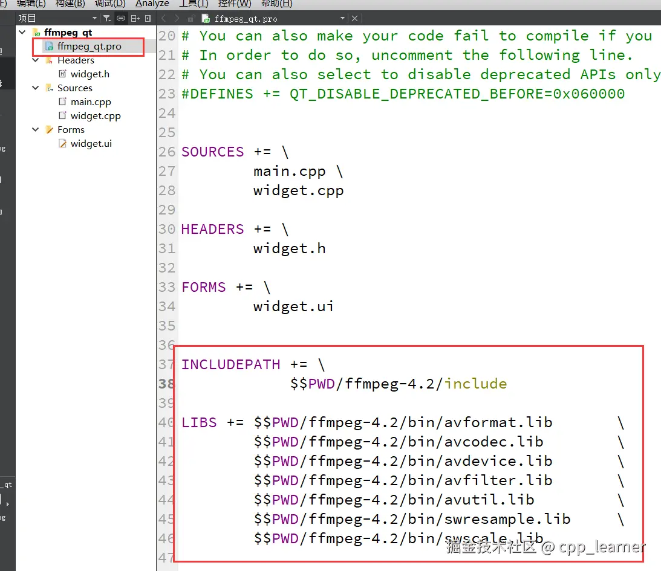Click the filter tree icon
The image size is (661, 571).
point(107,18)
